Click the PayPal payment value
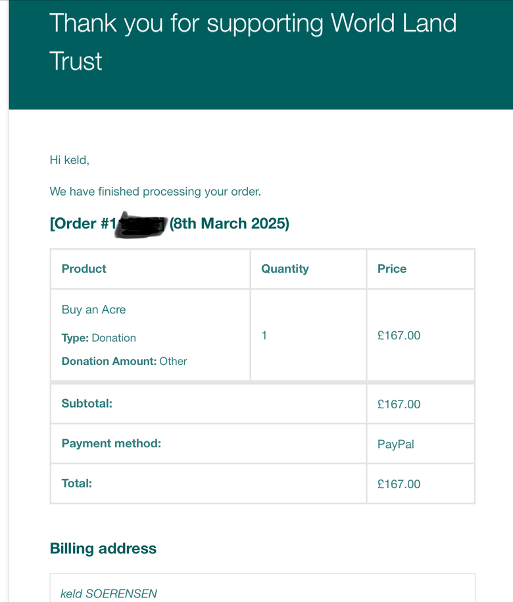513x602 pixels. 396,444
